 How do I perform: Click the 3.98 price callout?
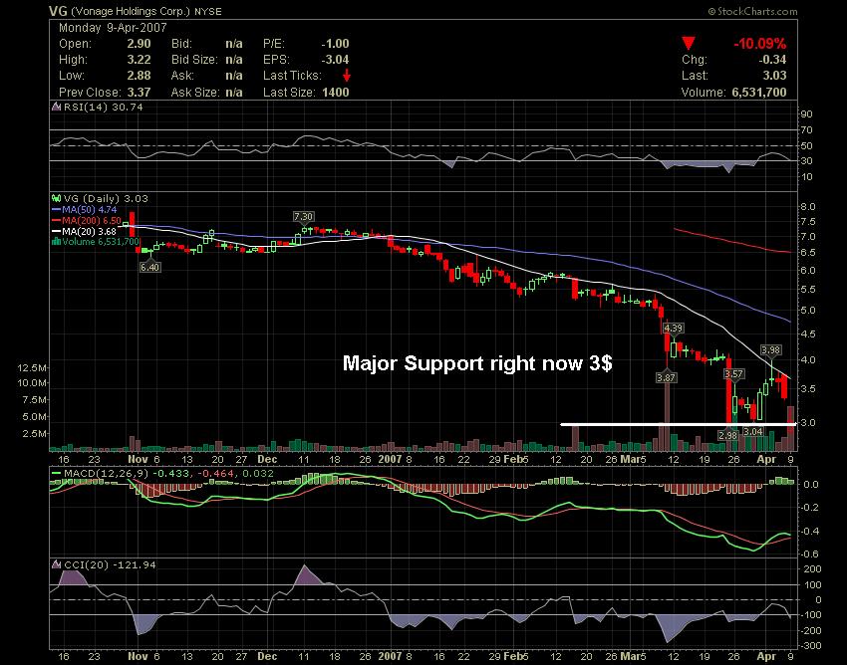[771, 349]
